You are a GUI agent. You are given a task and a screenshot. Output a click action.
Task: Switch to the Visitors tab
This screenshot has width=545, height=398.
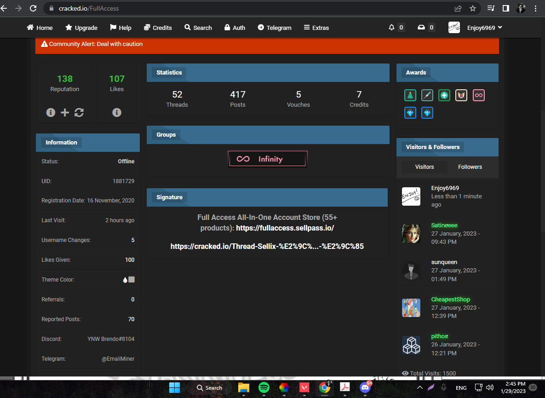[x=425, y=167]
